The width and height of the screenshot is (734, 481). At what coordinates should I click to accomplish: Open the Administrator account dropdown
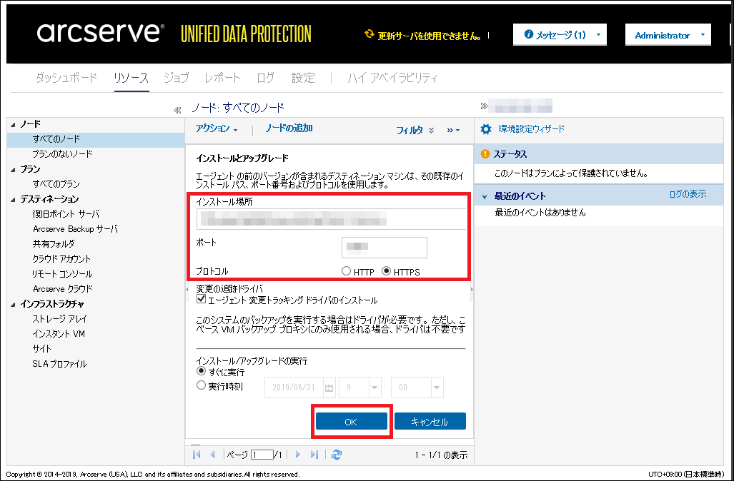coord(668,35)
